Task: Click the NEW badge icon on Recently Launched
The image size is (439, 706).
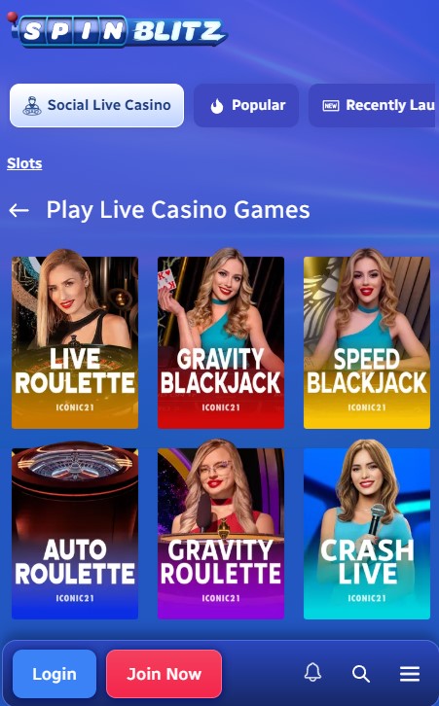Action: (x=331, y=106)
